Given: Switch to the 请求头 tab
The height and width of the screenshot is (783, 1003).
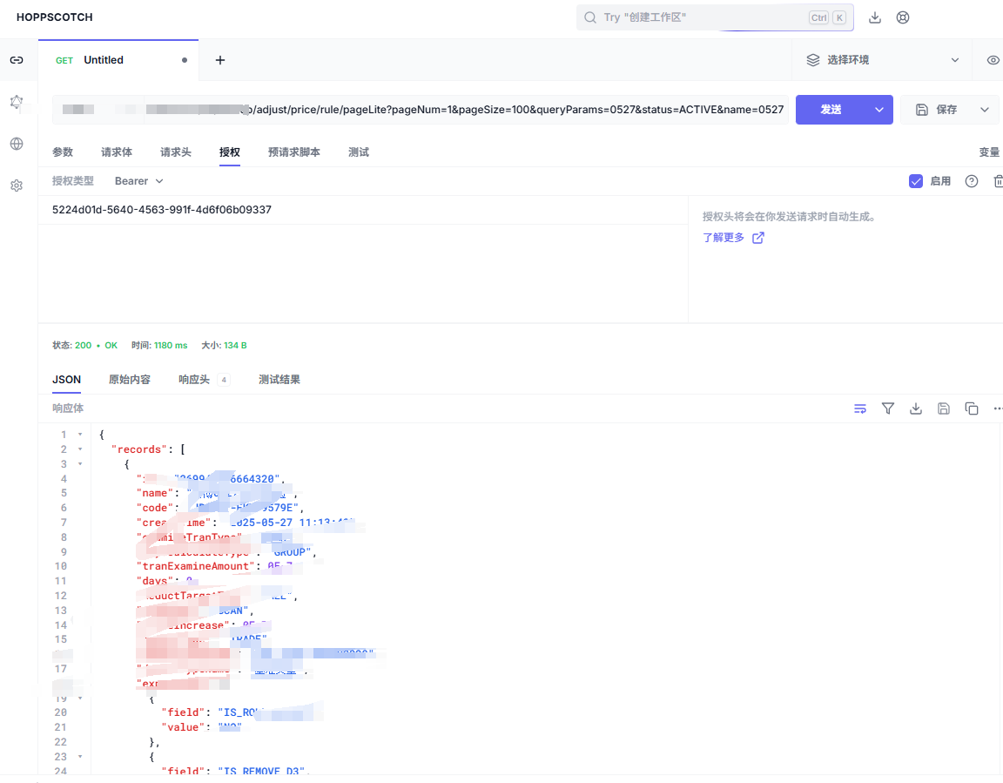Looking at the screenshot, I should [x=176, y=152].
